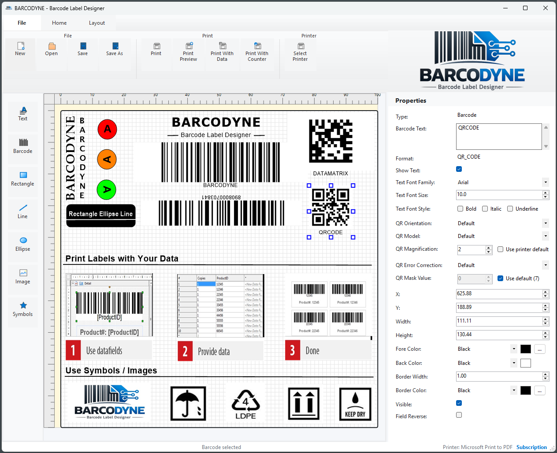The height and width of the screenshot is (453, 557).
Task: Select the Line tool
Action: point(22,213)
